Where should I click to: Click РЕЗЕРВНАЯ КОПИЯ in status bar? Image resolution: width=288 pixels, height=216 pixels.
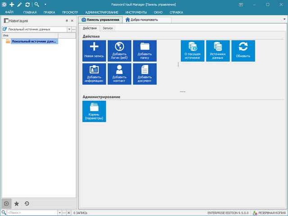(x=270, y=212)
